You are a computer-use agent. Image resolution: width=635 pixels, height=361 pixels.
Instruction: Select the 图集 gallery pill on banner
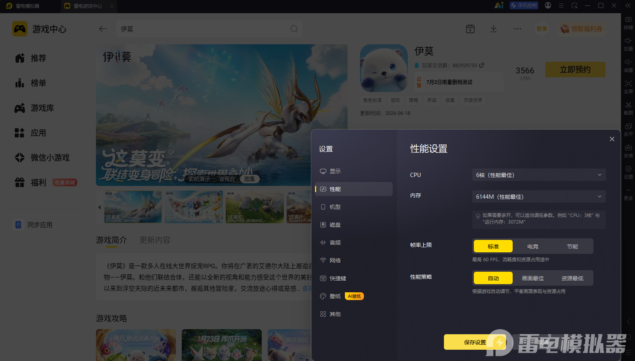coord(250,179)
